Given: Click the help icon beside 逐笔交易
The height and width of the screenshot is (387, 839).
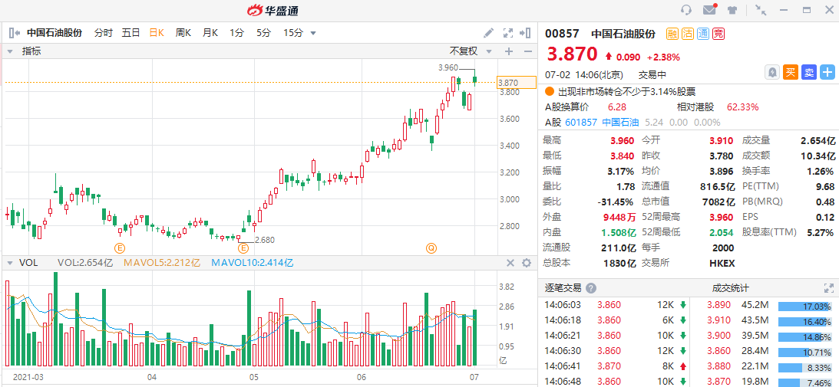Looking at the screenshot, I should pos(591,288).
